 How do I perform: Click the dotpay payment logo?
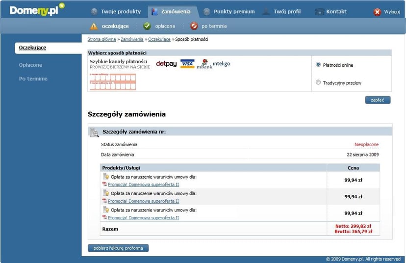[x=166, y=64]
